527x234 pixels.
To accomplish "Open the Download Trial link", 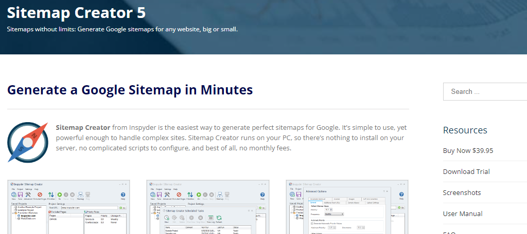I will [x=466, y=171].
